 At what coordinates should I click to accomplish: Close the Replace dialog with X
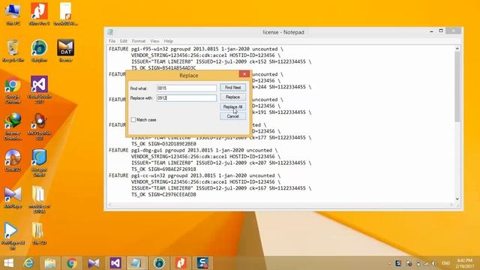(244, 73)
